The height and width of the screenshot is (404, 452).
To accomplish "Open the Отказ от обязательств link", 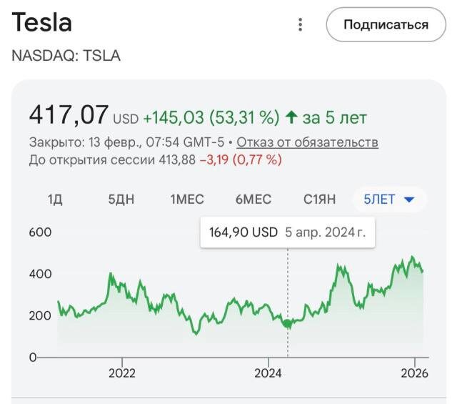I will [307, 142].
